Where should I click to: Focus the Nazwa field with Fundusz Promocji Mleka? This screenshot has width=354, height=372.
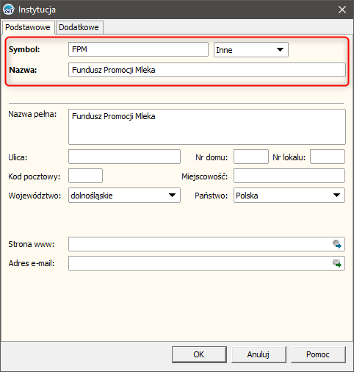pos(207,70)
